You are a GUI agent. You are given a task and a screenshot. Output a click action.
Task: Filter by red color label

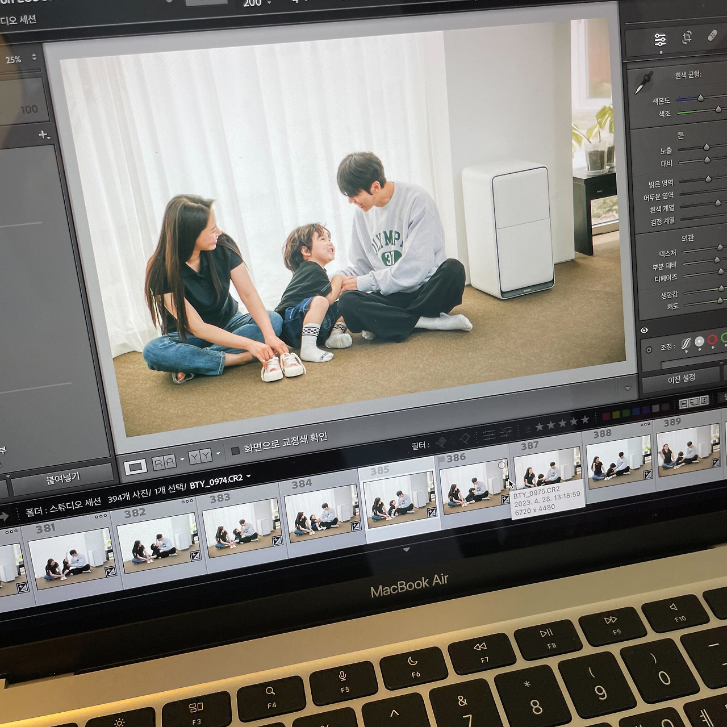click(605, 416)
